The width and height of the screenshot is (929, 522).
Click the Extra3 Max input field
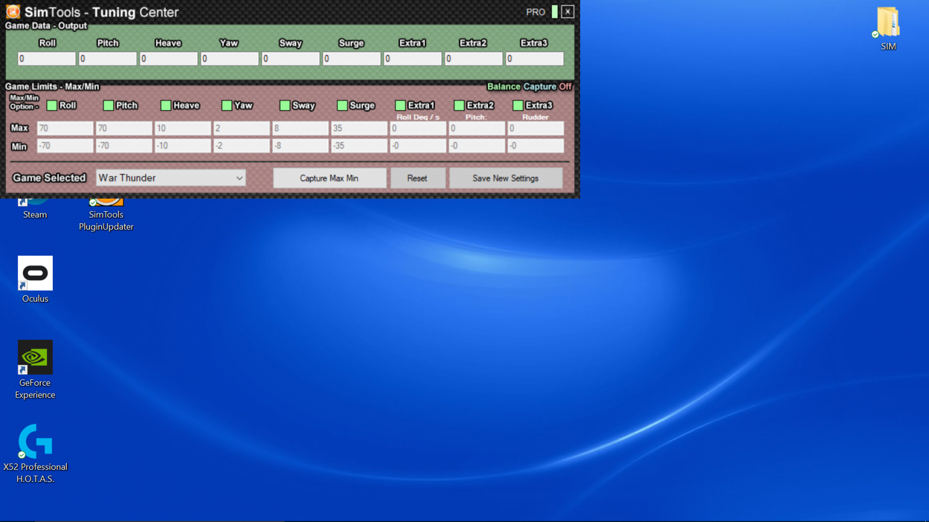[x=536, y=128]
